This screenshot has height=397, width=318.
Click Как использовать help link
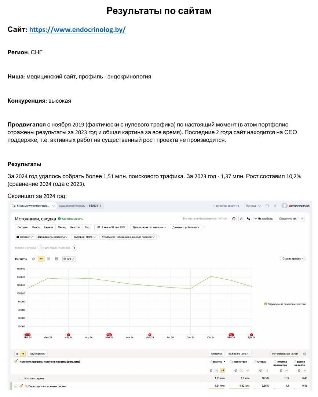click(x=70, y=219)
